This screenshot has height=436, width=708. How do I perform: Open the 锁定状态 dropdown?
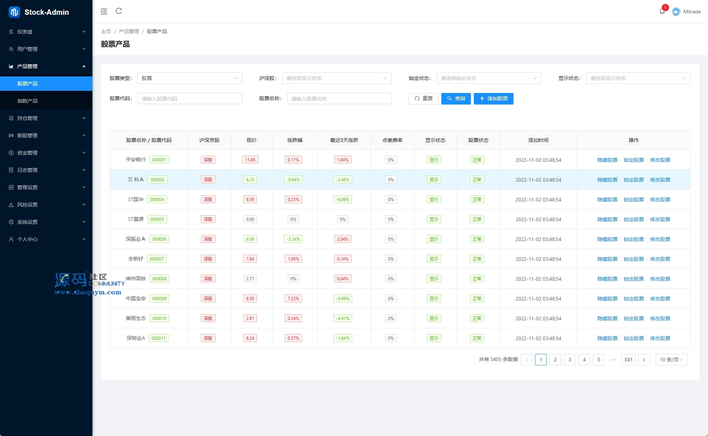pyautogui.click(x=489, y=78)
